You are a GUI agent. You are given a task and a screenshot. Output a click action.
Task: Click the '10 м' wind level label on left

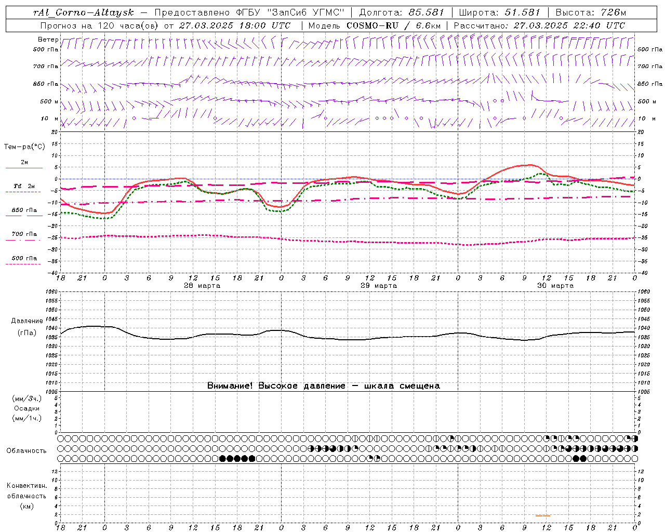pos(50,118)
